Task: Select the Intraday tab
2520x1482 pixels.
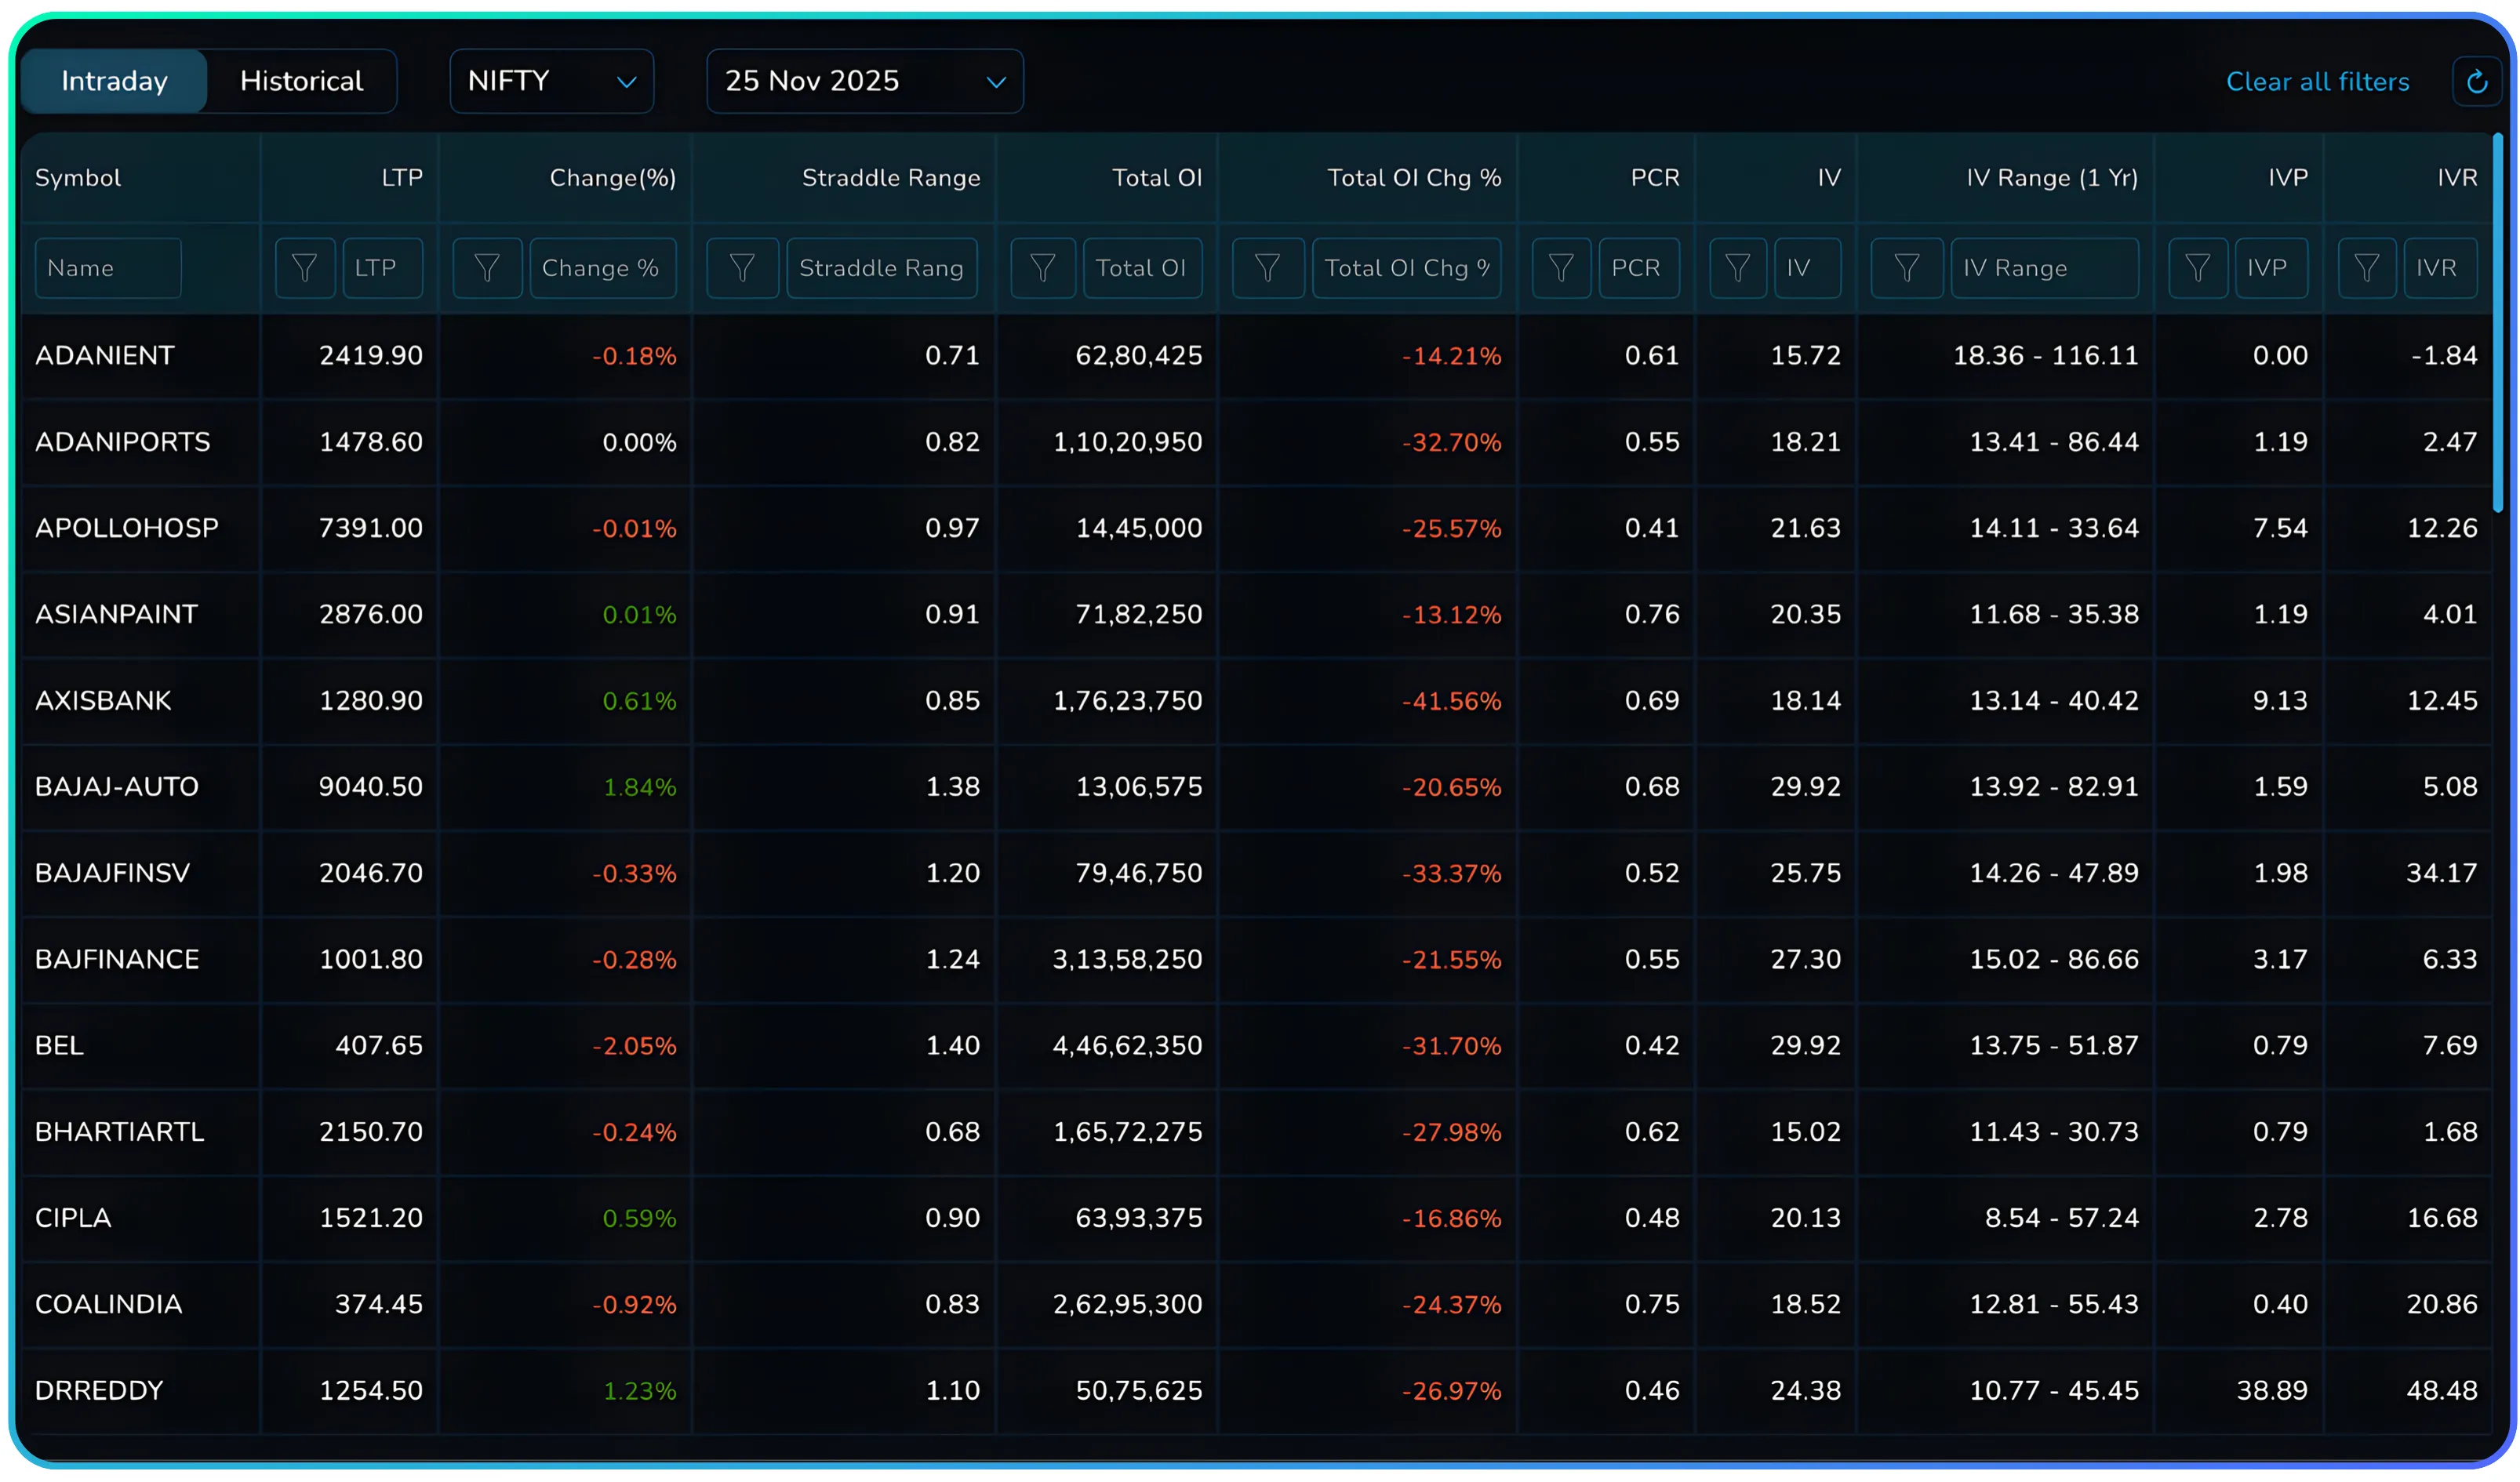Action: coord(114,81)
